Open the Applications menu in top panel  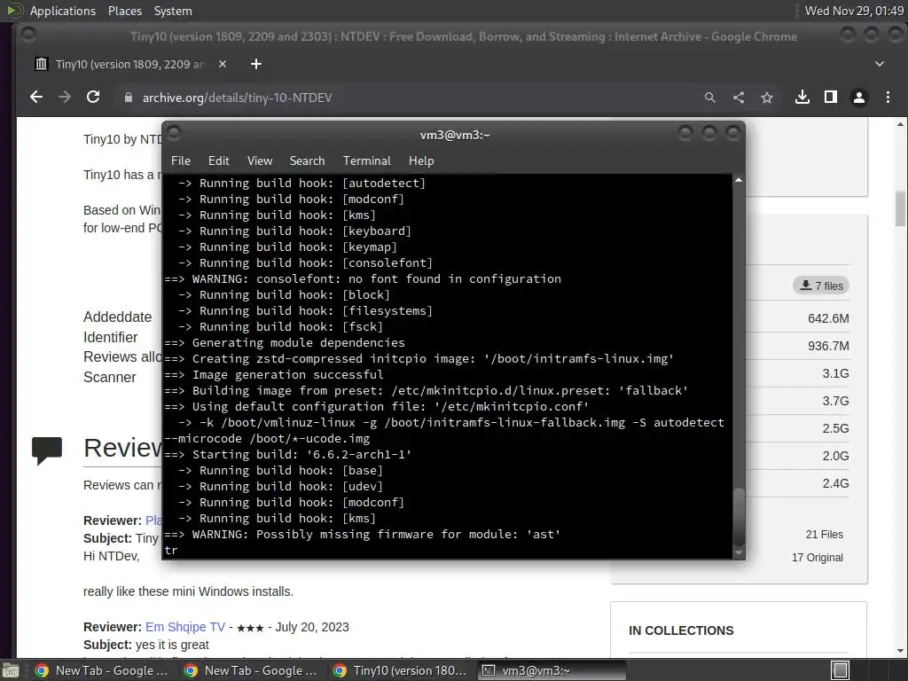pyautogui.click(x=63, y=11)
